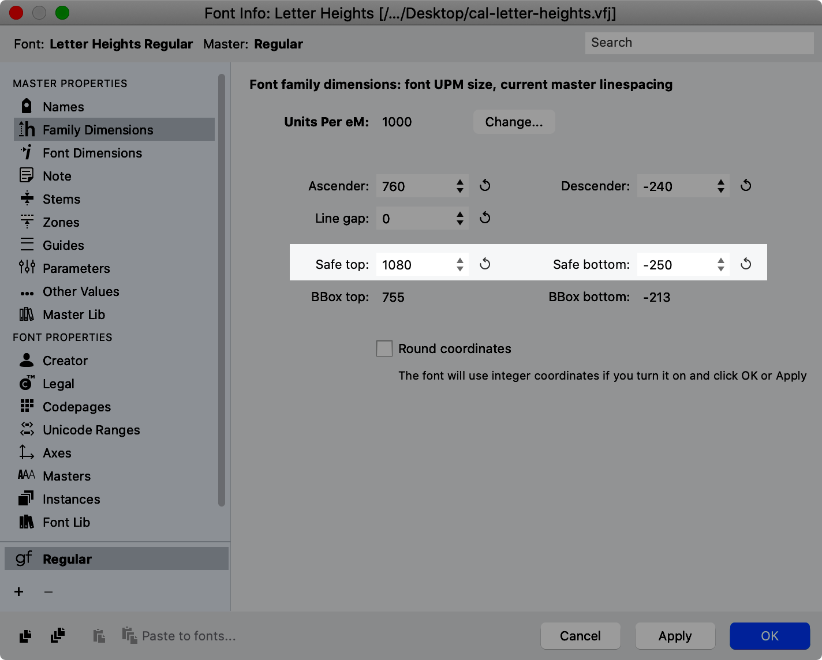Viewport: 822px width, 660px height.
Task: Click the Ascender stepper arrows
Action: pos(460,186)
